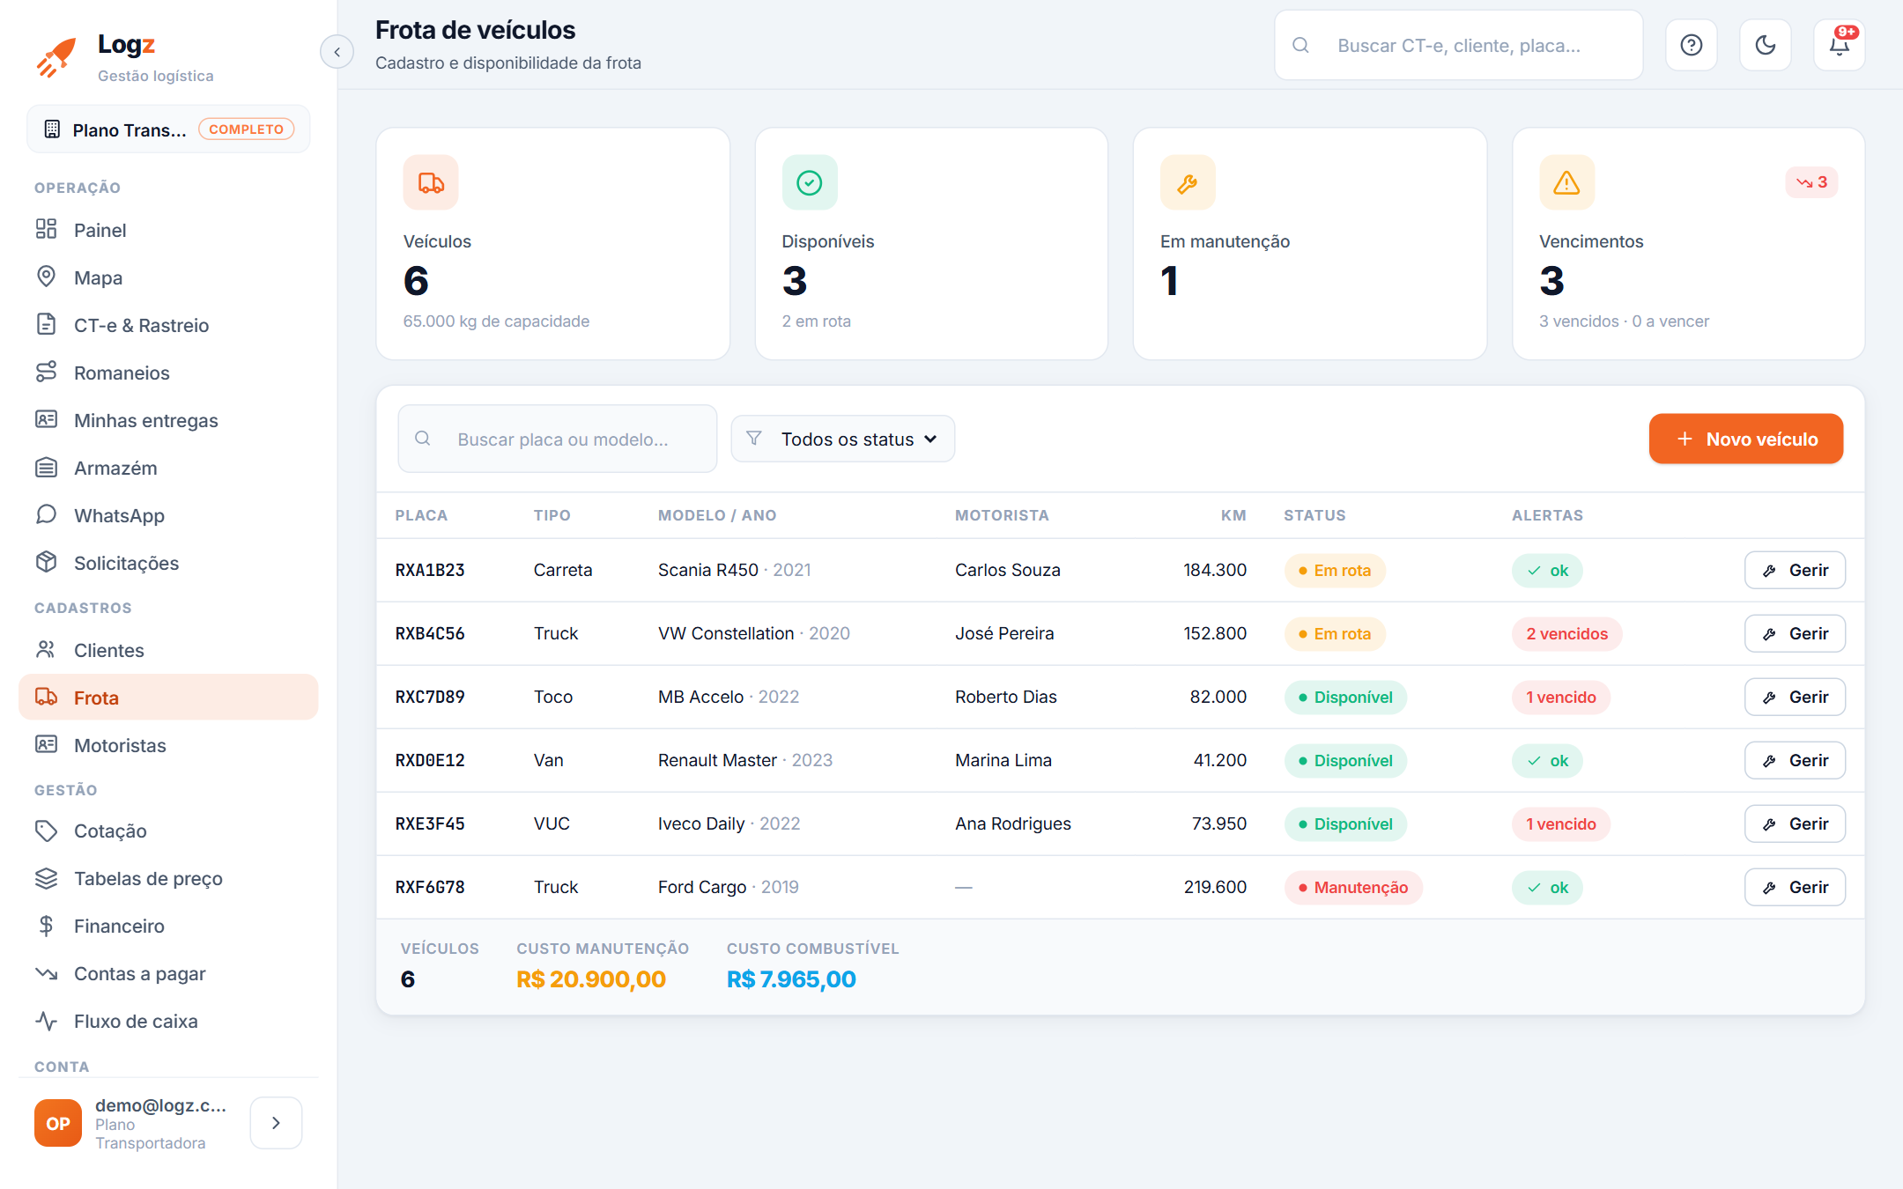Click the 2 vencidos alert badge

tap(1566, 633)
